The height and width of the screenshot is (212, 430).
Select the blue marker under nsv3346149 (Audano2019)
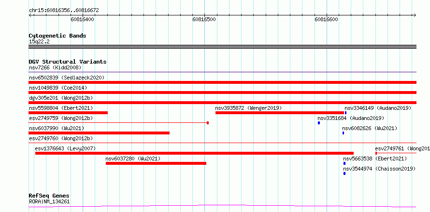click(346, 113)
